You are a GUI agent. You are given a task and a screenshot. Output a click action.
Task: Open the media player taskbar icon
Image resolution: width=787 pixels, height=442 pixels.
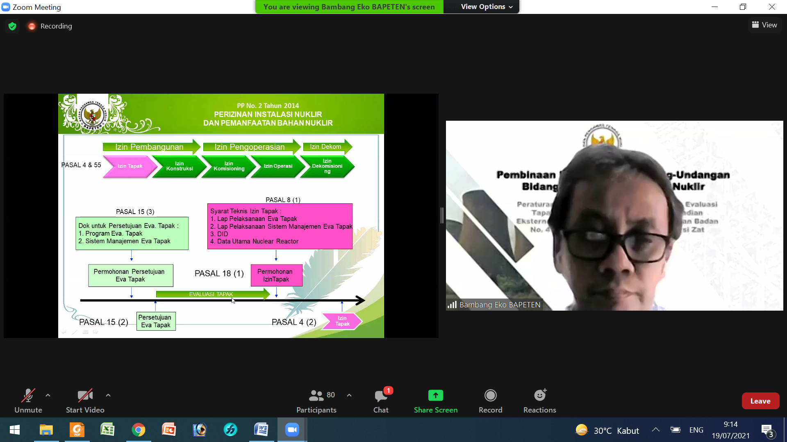pyautogui.click(x=200, y=430)
